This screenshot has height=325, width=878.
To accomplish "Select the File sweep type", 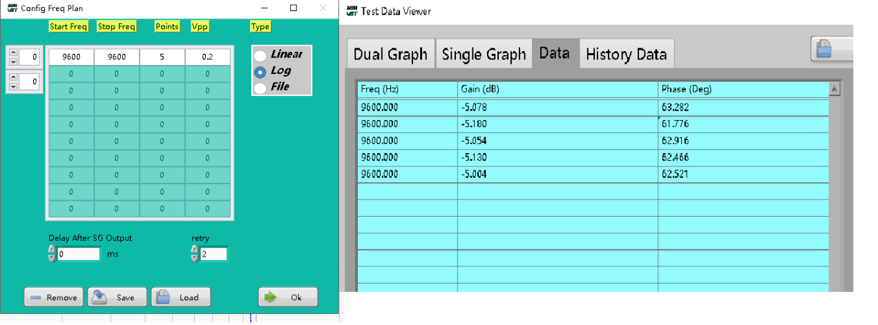I will [261, 87].
